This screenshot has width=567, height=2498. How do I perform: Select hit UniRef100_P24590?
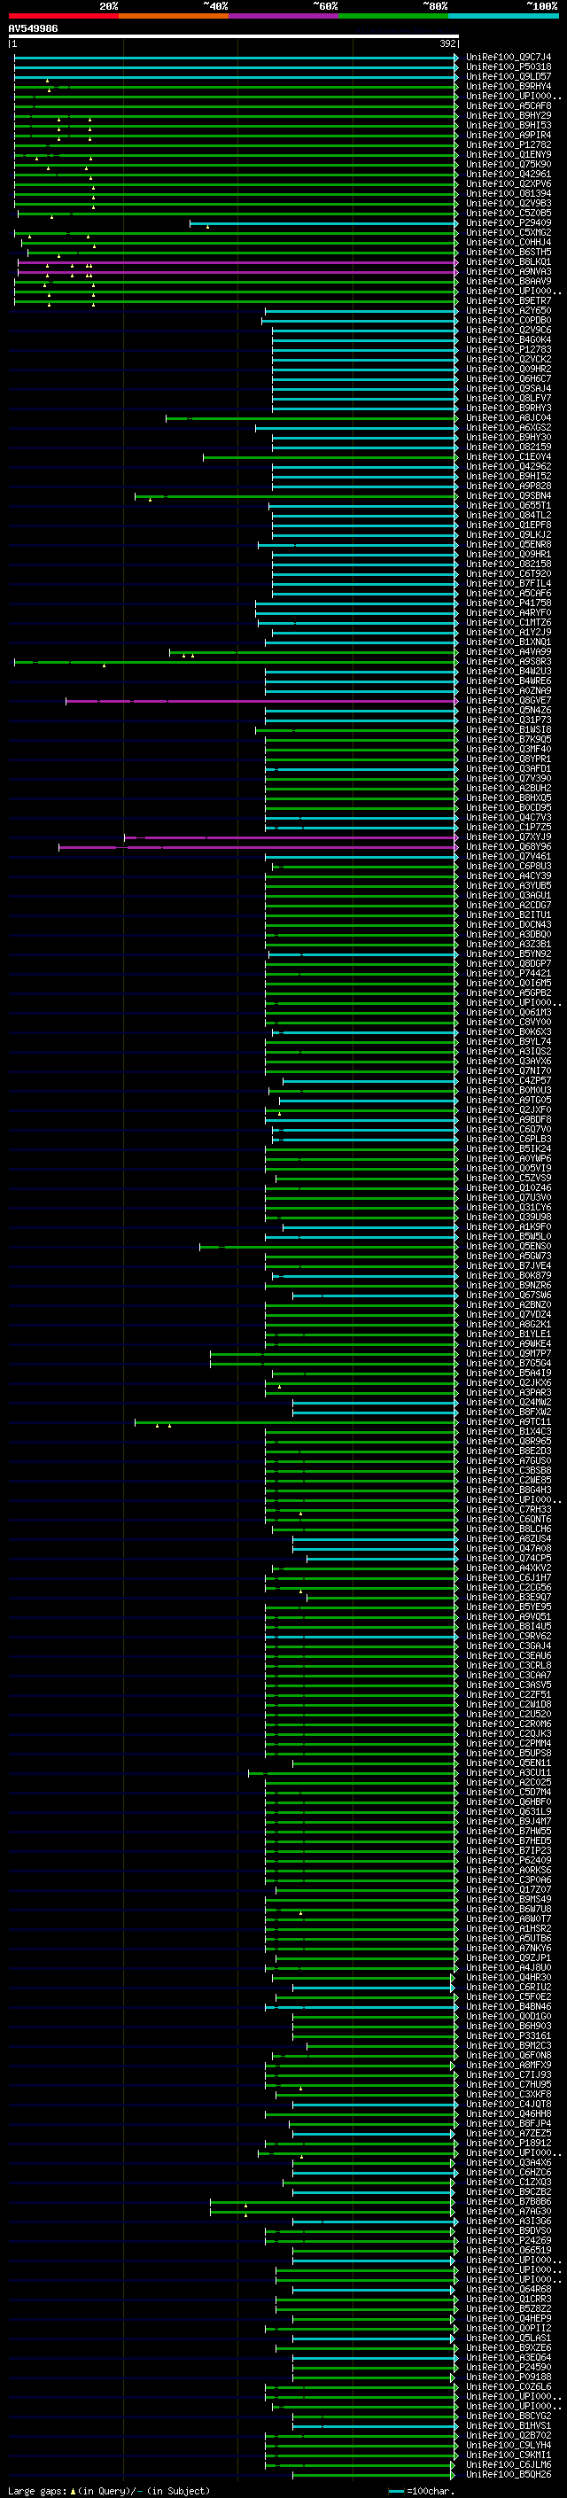tap(508, 2367)
